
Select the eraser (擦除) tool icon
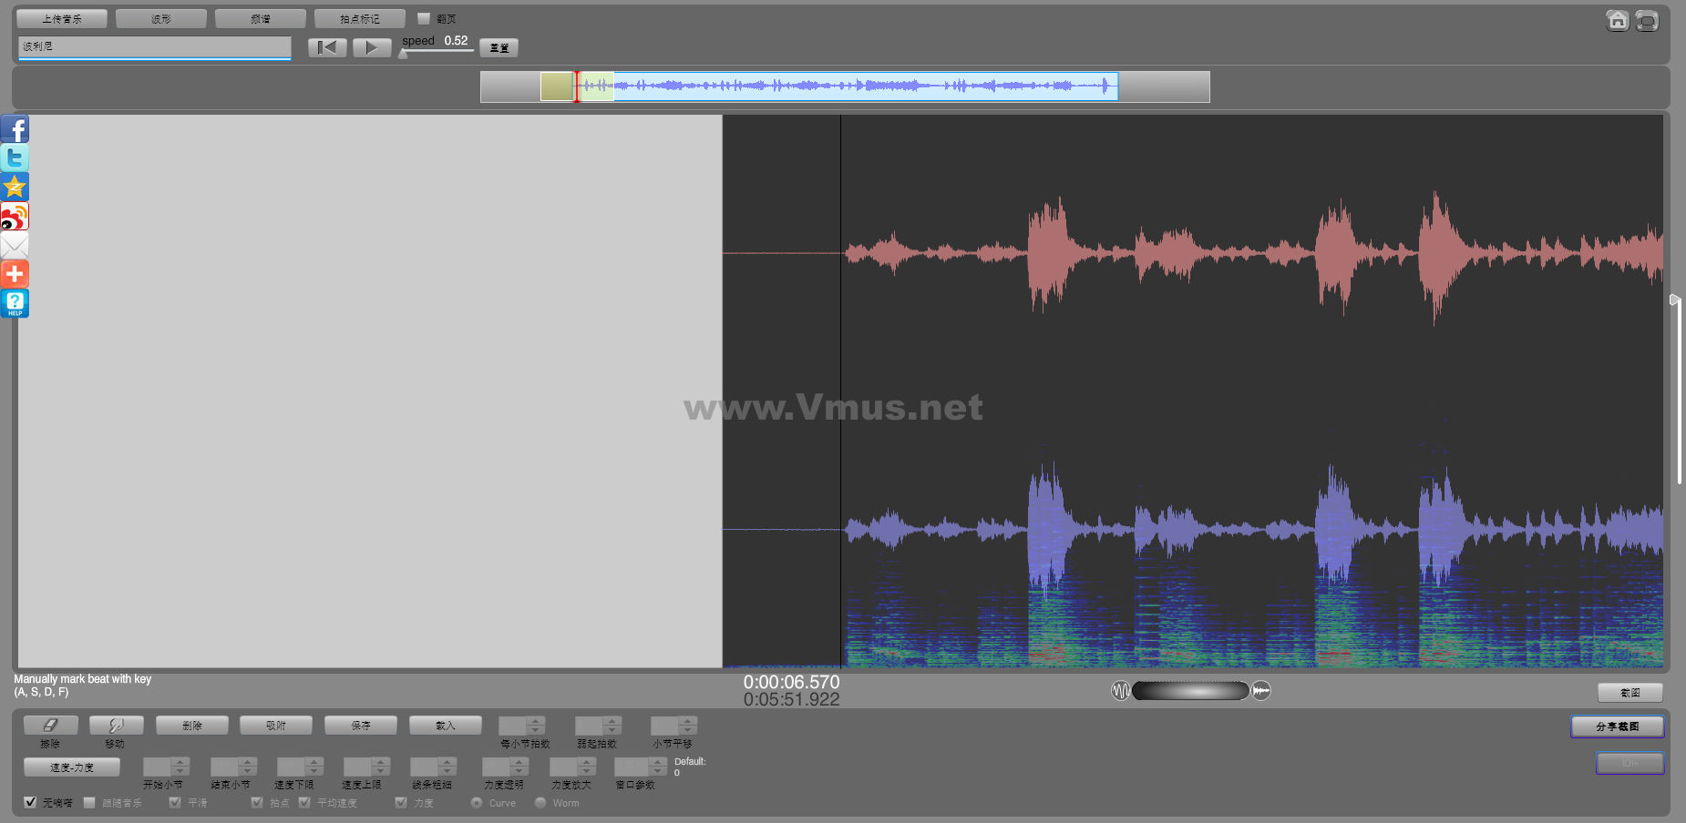click(50, 725)
